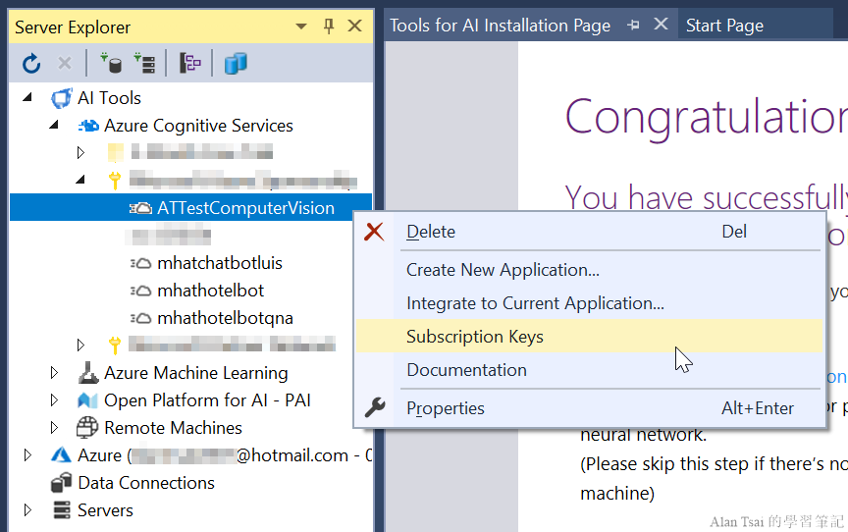
Task: Toggle auto-hide pin of Server Explorer
Action: tap(329, 26)
